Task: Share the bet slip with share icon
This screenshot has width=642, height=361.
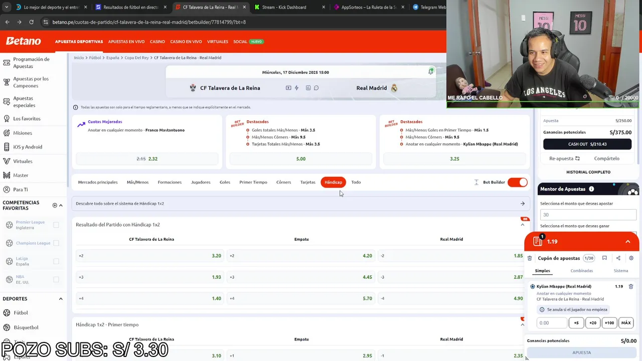Action: [618, 258]
